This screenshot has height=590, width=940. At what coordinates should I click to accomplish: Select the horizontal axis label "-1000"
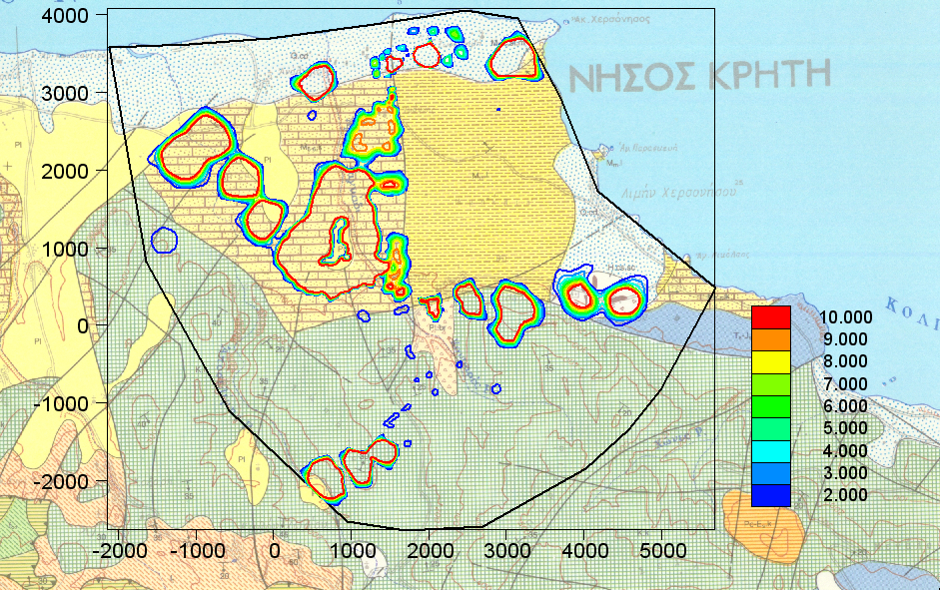point(197,550)
